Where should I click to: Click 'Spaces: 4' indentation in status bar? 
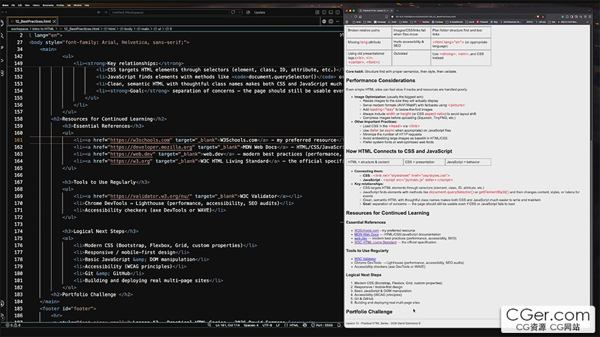[x=251, y=325]
